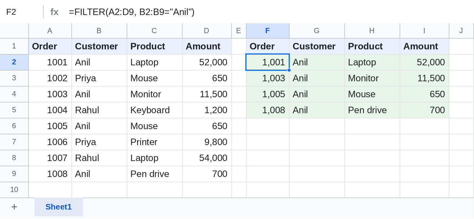
Task: Click the formula bar FILTER formula
Action: tap(132, 12)
